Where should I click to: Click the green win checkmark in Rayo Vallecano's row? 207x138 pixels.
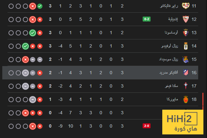click(40, 6)
